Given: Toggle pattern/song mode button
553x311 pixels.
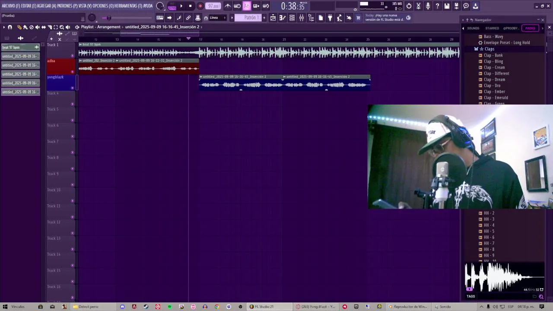Looking at the screenshot, I should pyautogui.click(x=172, y=6).
